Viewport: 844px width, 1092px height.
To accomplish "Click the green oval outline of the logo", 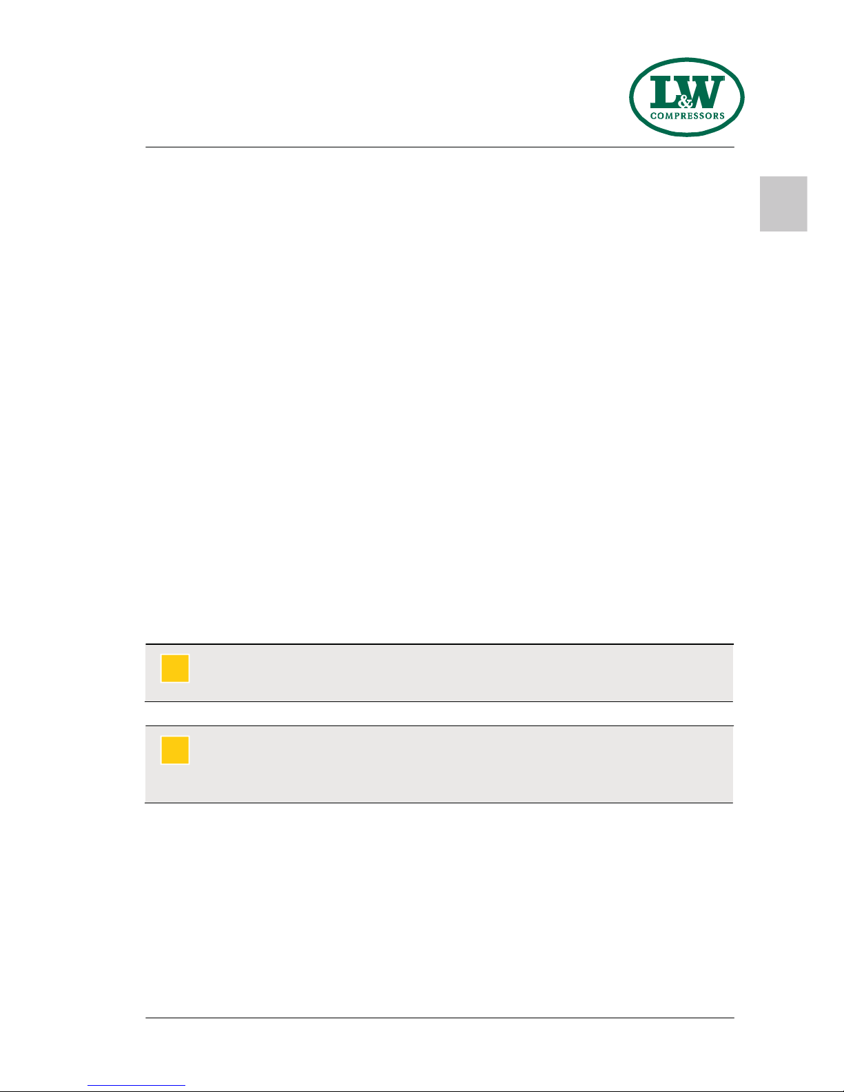I will (687, 61).
